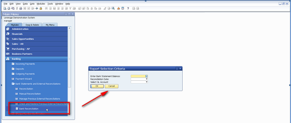Click the Lock Screen padlock icon
291x123 pixels.
click(40, 8)
